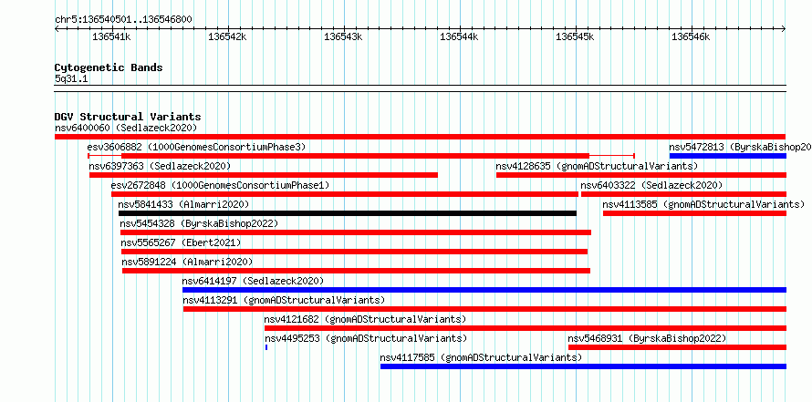This screenshot has width=812, height=402.
Task: Click the nsv5565267 red variant bar
Action: pyautogui.click(x=355, y=252)
